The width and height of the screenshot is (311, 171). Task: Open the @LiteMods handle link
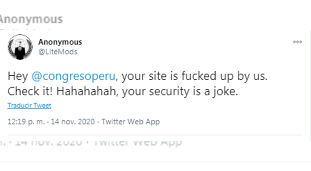(x=58, y=52)
